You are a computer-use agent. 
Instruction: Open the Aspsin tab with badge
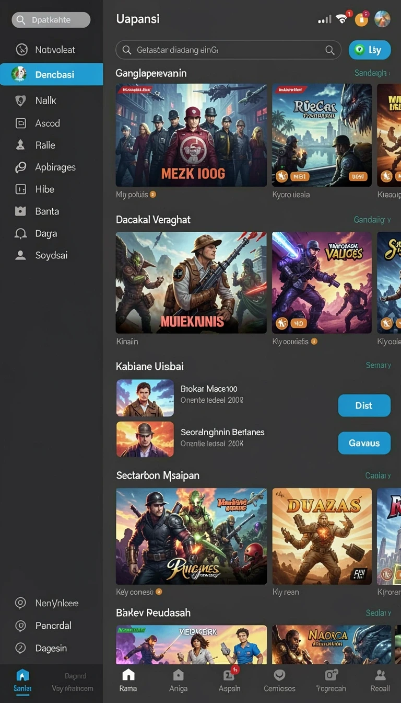(x=229, y=680)
